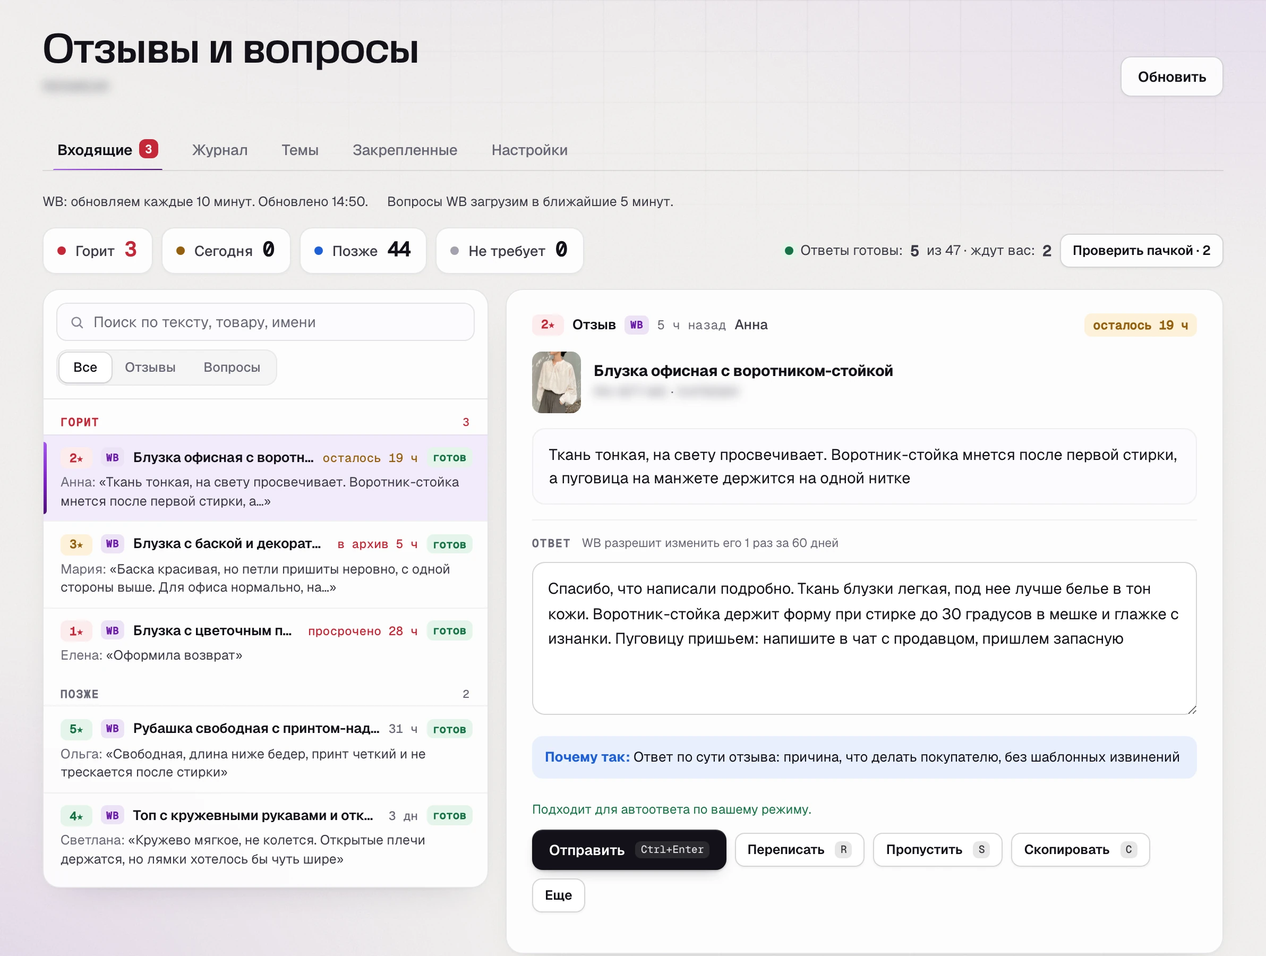Open Блузка с цветочным review from Елена

pos(266,643)
